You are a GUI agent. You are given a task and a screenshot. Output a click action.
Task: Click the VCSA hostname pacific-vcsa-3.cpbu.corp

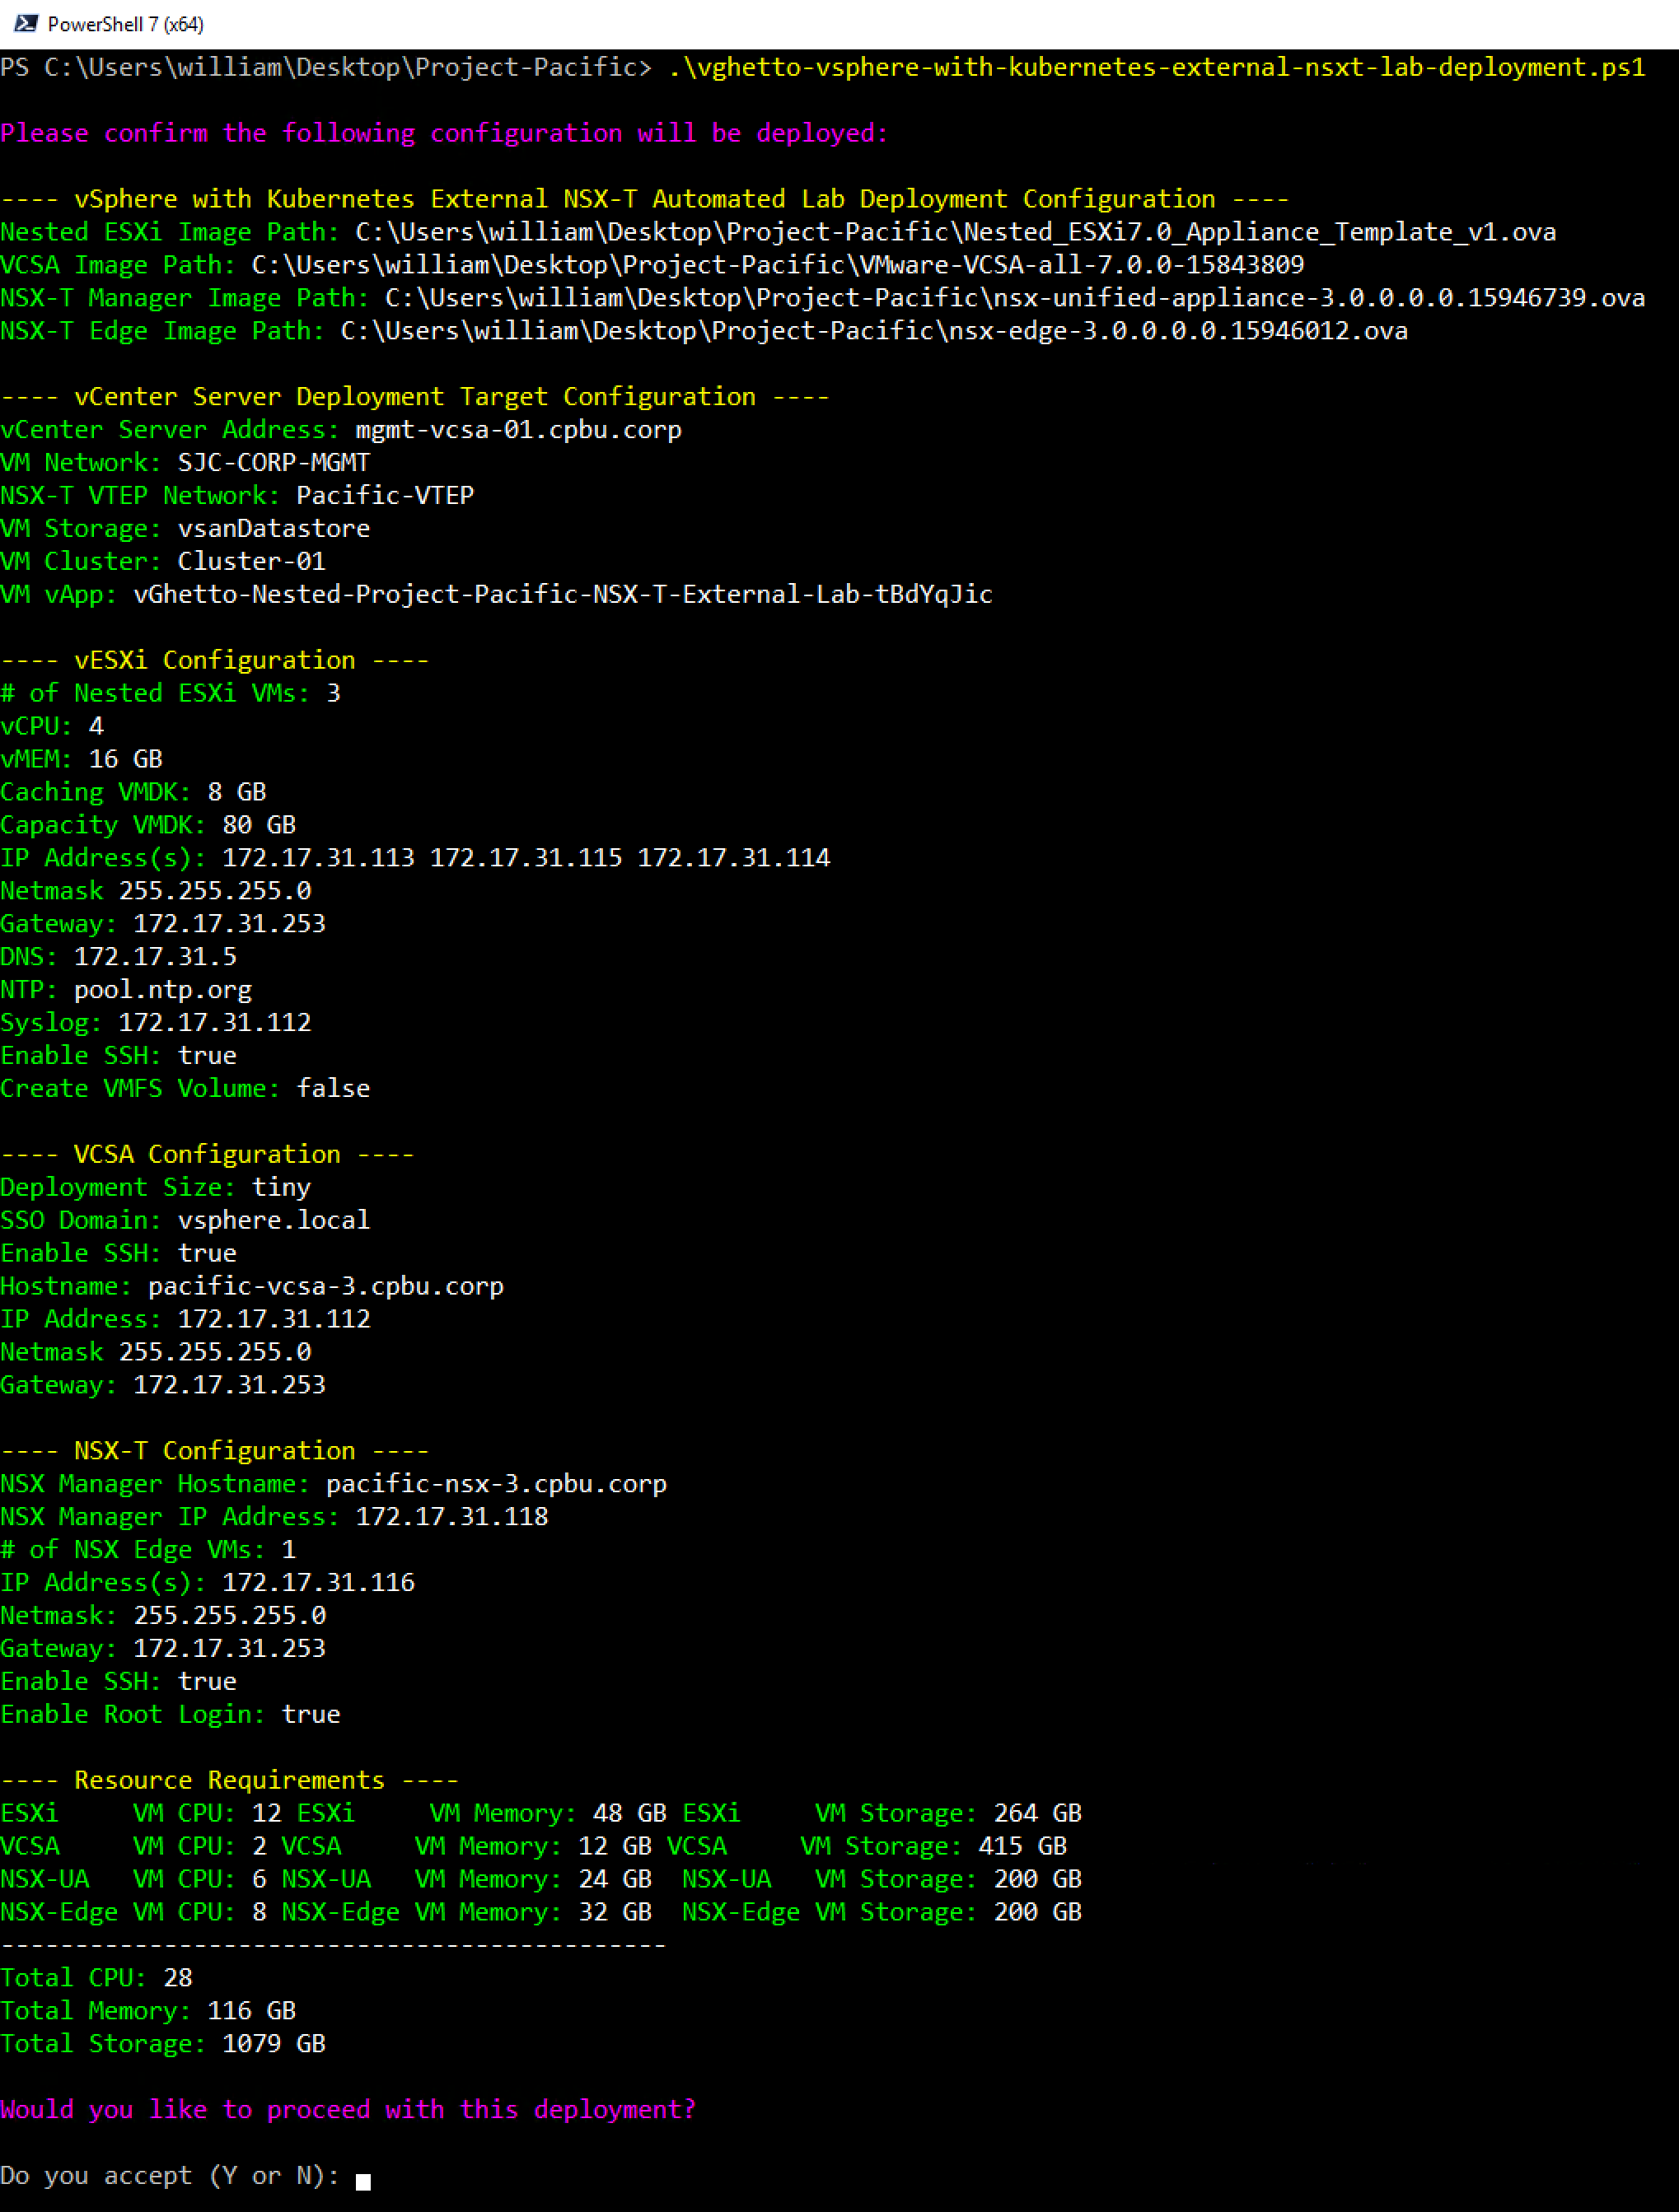[325, 1286]
